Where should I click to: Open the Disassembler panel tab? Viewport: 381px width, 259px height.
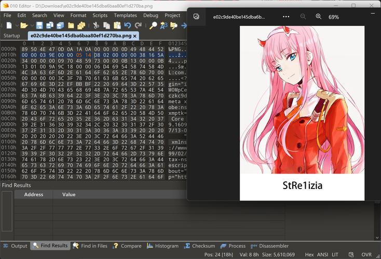click(x=270, y=246)
